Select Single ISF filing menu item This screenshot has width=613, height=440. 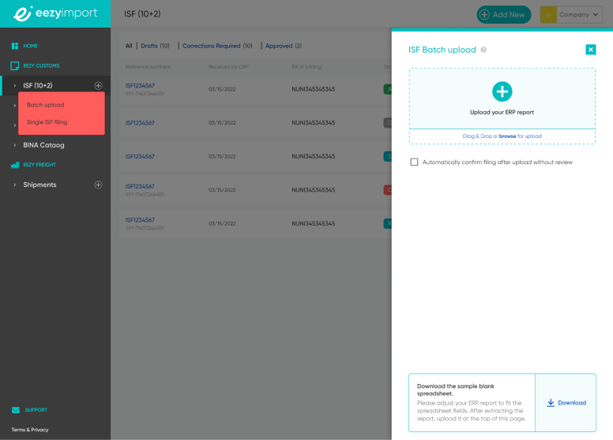[47, 122]
